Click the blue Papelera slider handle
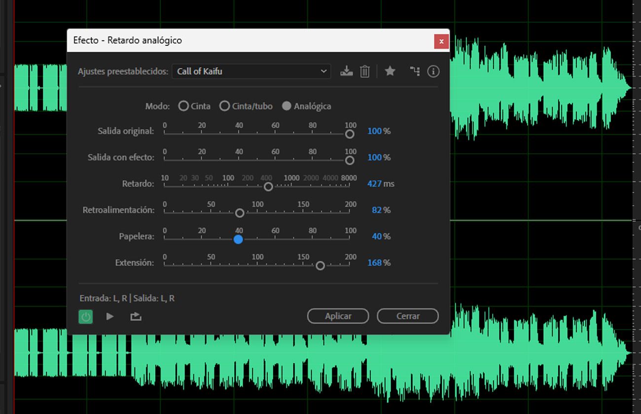 point(238,240)
